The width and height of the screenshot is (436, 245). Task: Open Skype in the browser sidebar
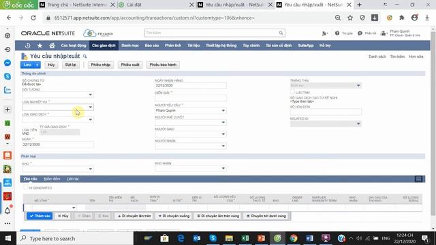(7, 76)
